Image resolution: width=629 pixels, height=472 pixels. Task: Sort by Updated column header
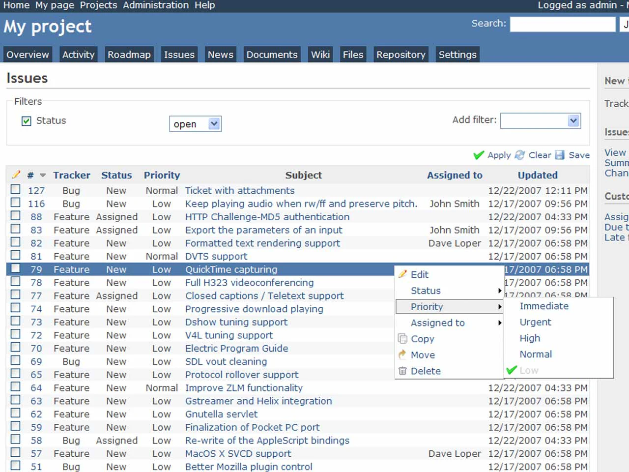tap(538, 175)
